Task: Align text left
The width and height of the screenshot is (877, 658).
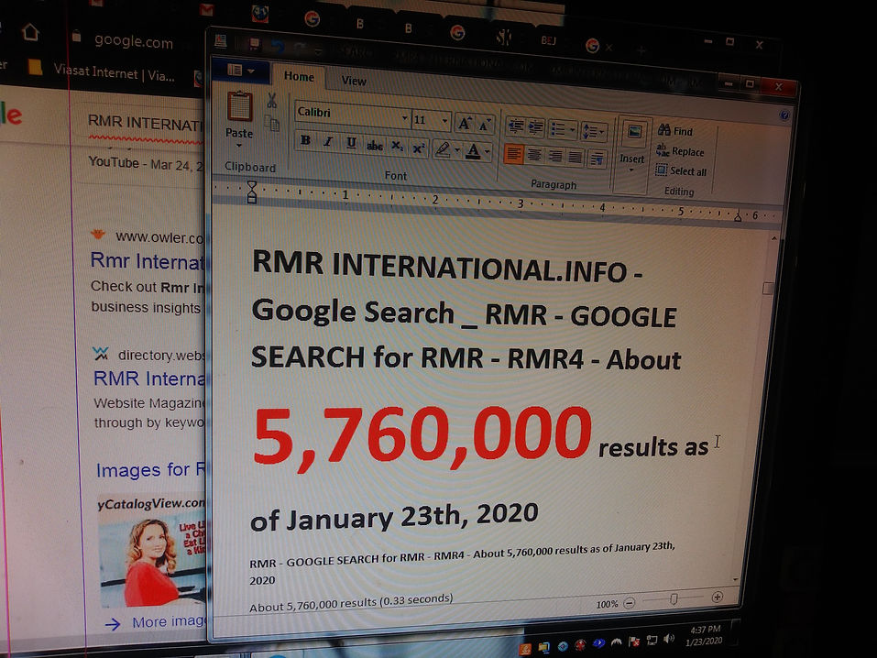Action: tap(513, 154)
